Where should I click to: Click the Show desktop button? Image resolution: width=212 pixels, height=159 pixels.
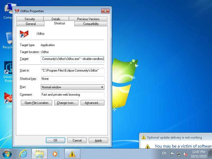(210, 154)
